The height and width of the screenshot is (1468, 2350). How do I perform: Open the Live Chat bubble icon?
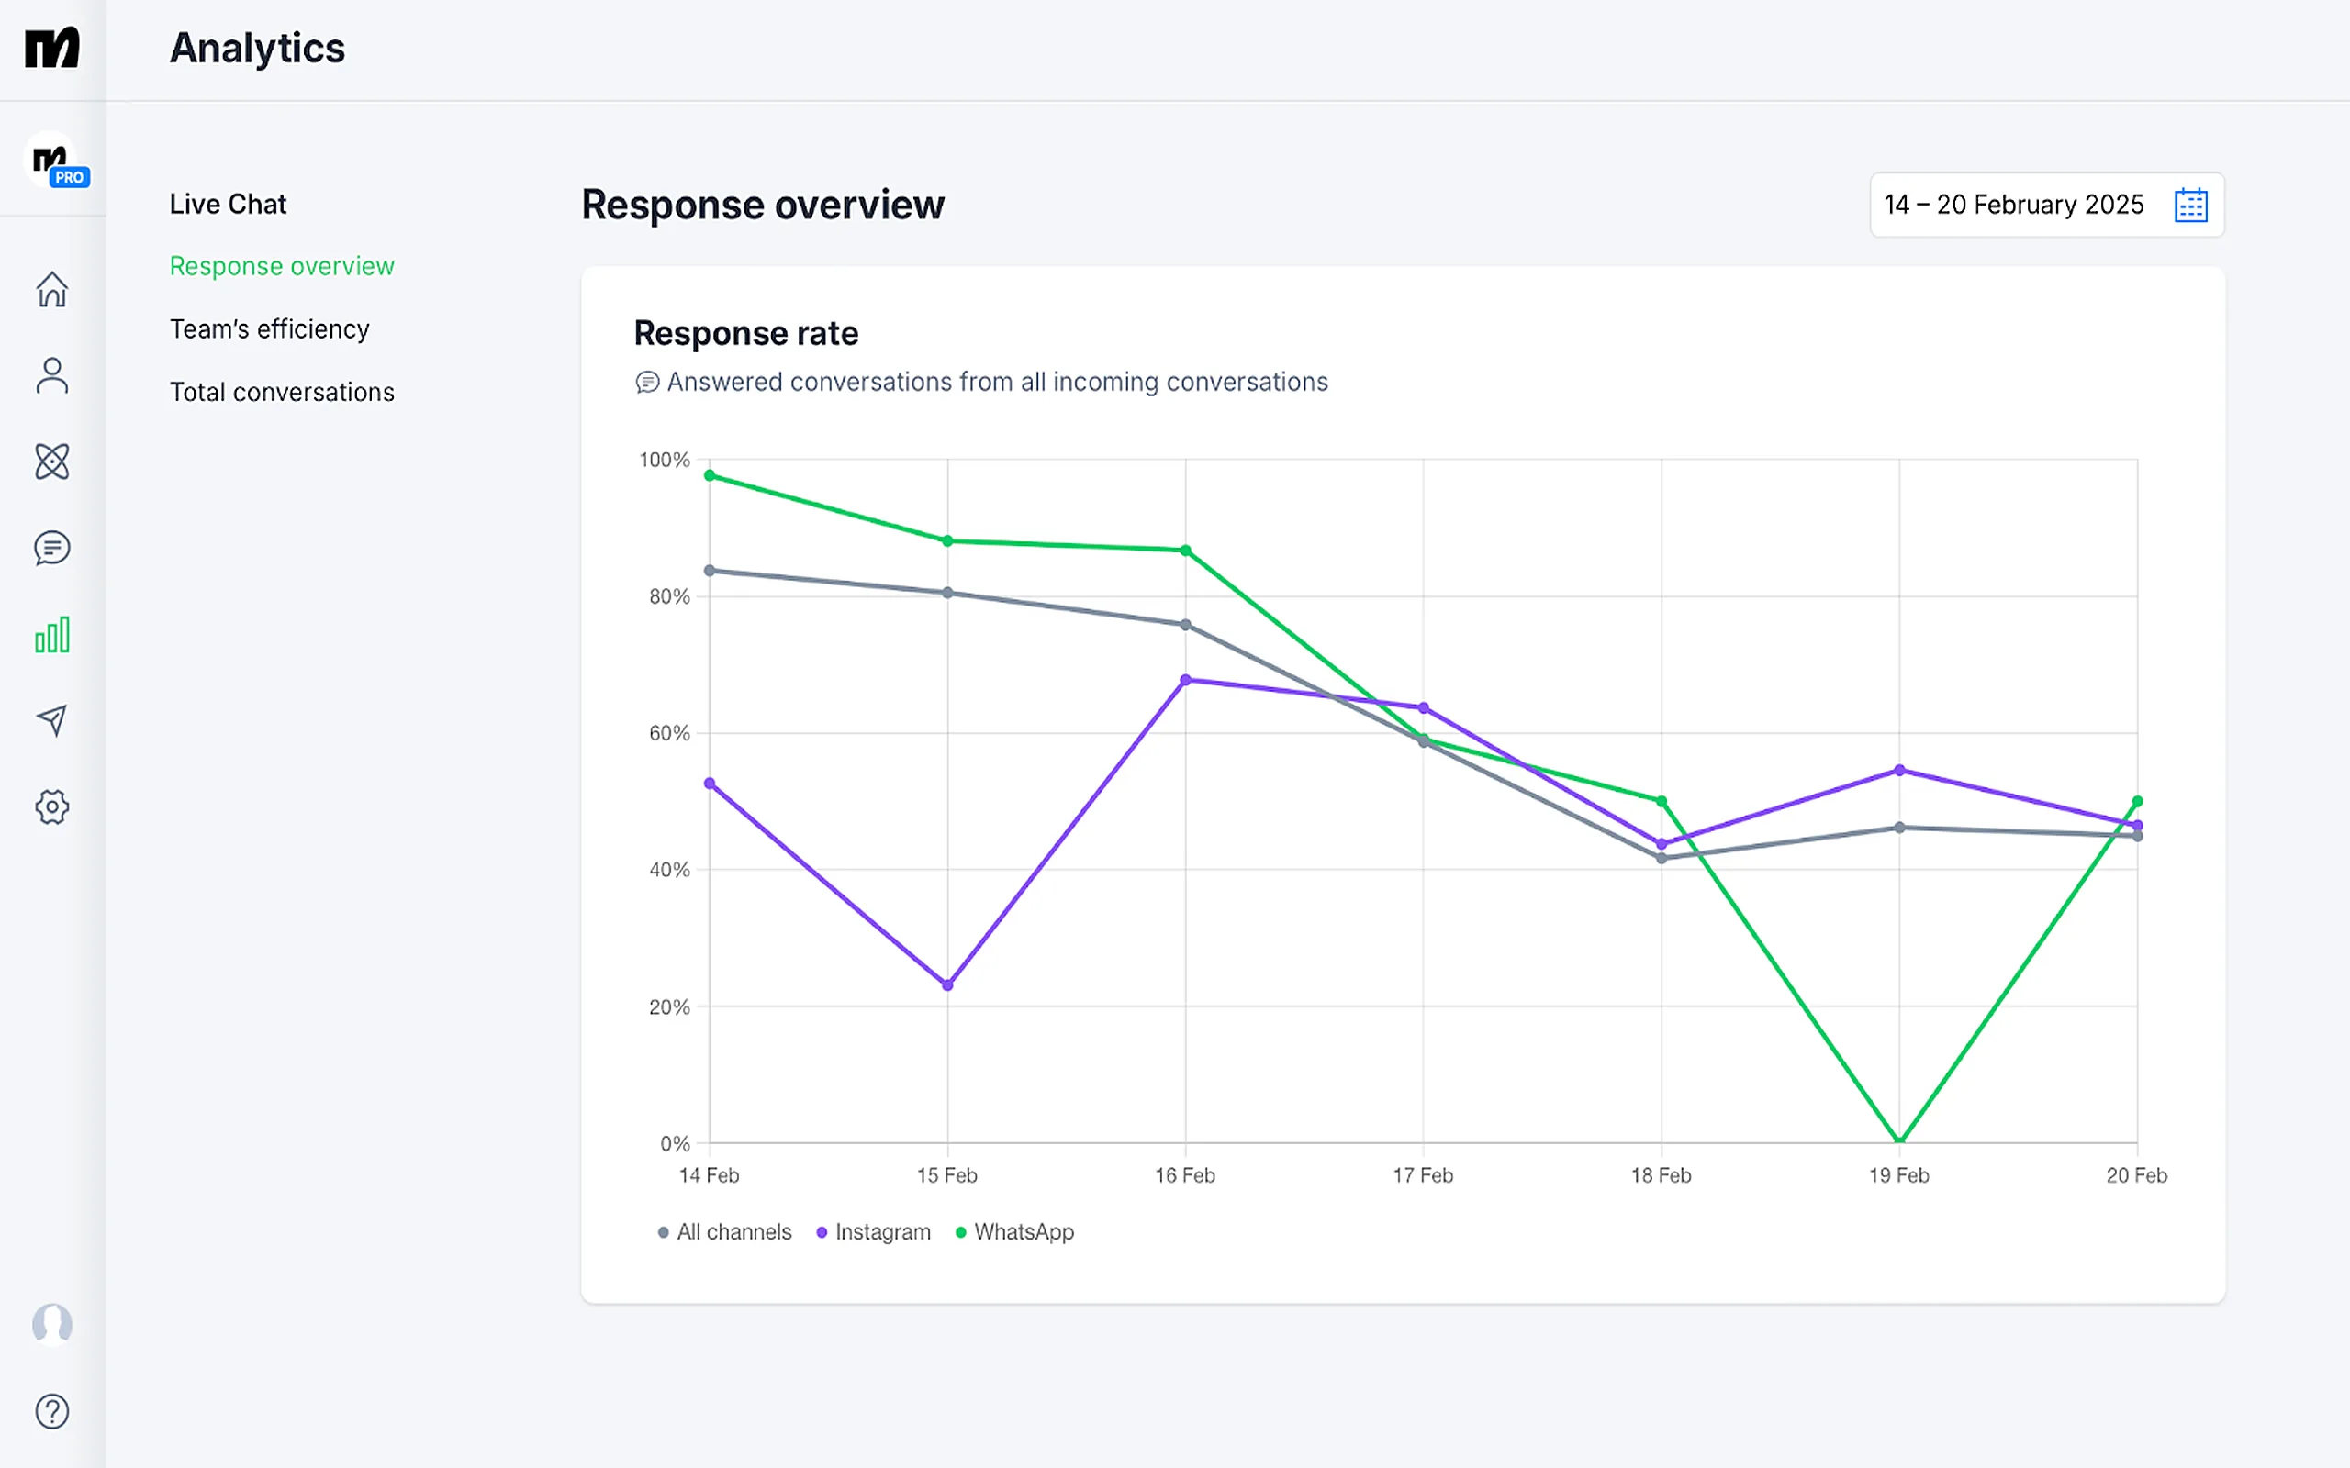(x=52, y=549)
